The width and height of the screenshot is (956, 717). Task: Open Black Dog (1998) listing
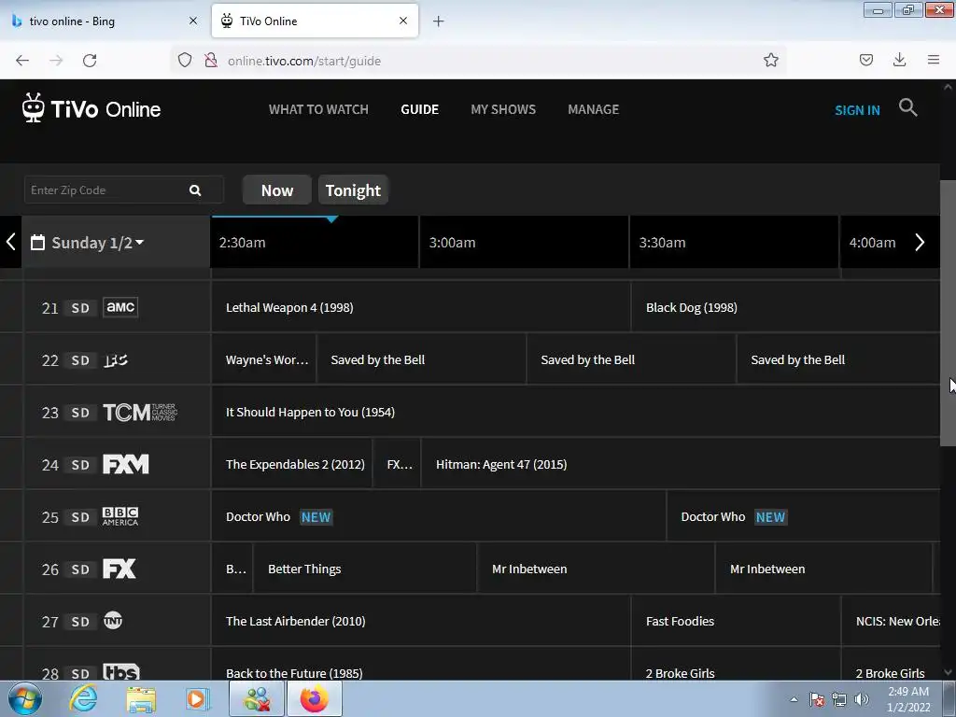pos(786,307)
